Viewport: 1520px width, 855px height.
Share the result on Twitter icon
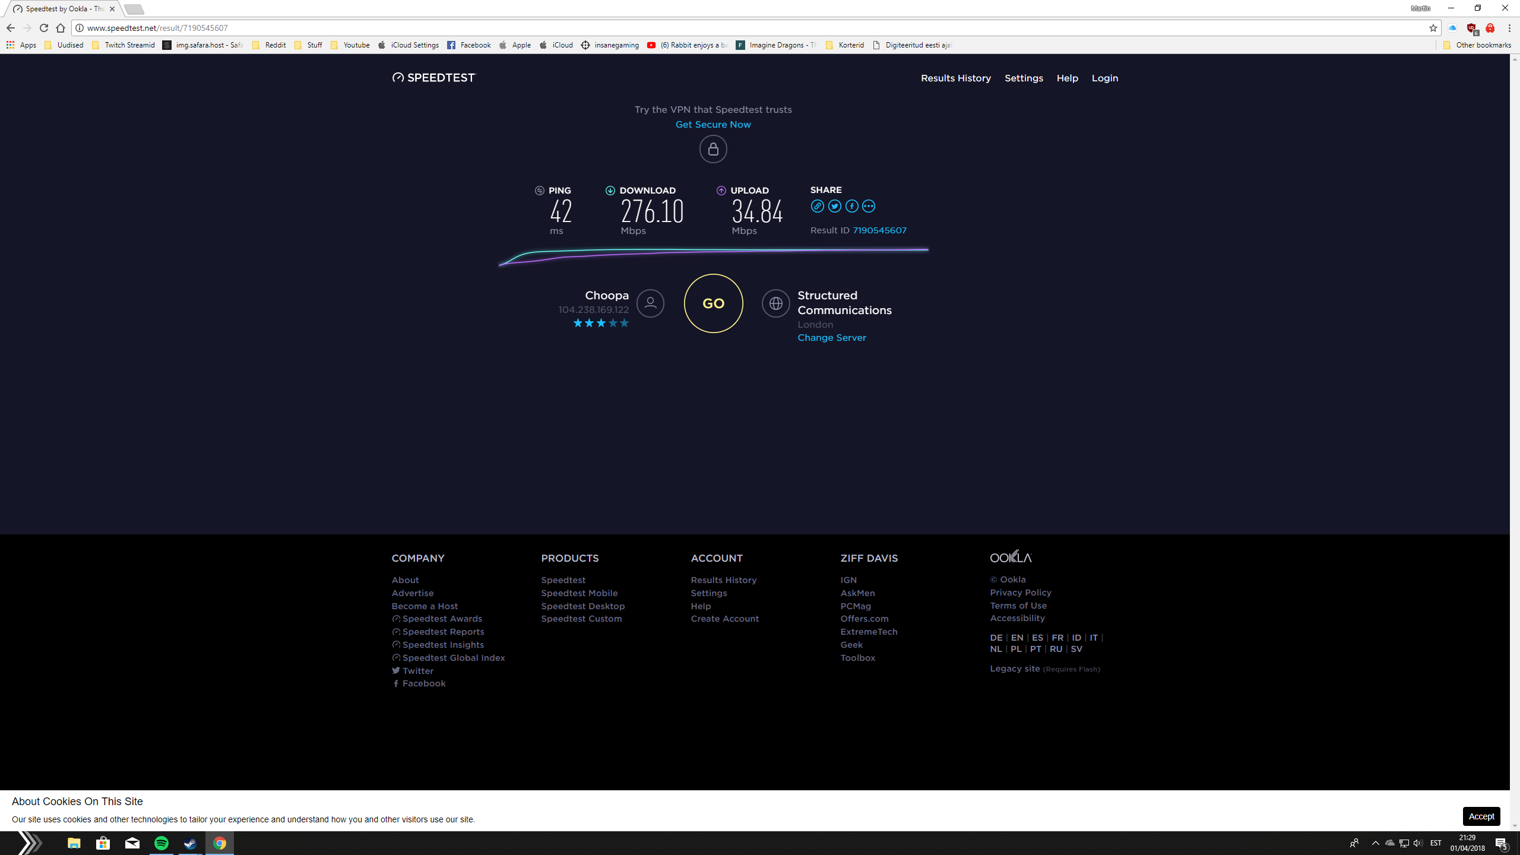click(835, 206)
